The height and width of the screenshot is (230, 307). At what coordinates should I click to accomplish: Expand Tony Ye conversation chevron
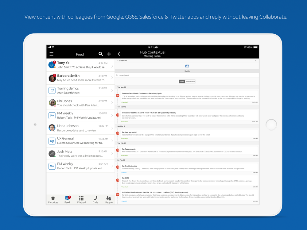point(112,66)
